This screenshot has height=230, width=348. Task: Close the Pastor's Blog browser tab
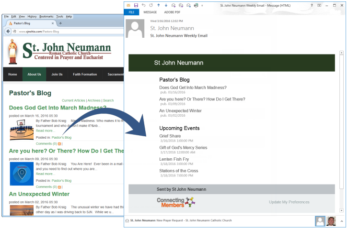click(x=53, y=23)
